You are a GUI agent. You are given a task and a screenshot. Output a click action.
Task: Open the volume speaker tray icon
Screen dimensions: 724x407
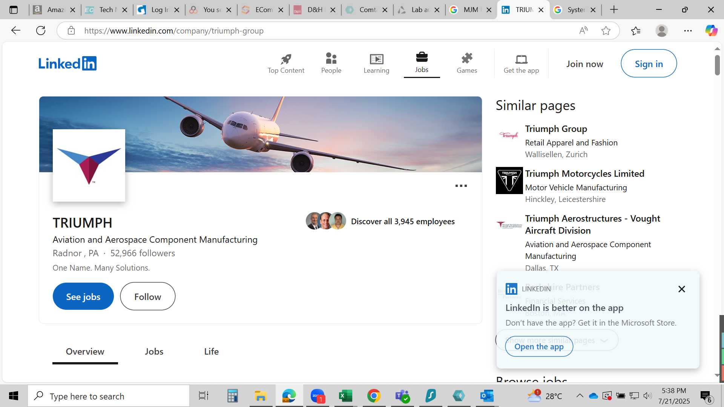647,396
